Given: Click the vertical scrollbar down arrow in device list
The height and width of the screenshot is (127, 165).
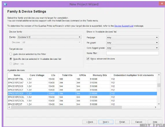Looking at the screenshot, I should pyautogui.click(x=159, y=104).
